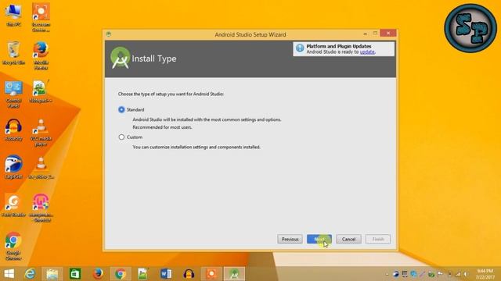Open File Explorer from taskbar
This screenshot has height=281, width=501.
click(x=52, y=274)
